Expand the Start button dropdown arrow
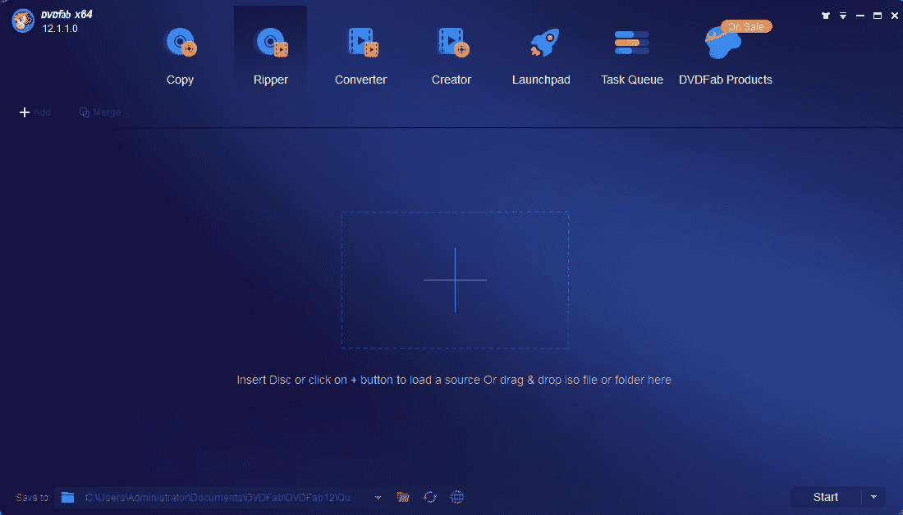The image size is (903, 515). click(873, 497)
